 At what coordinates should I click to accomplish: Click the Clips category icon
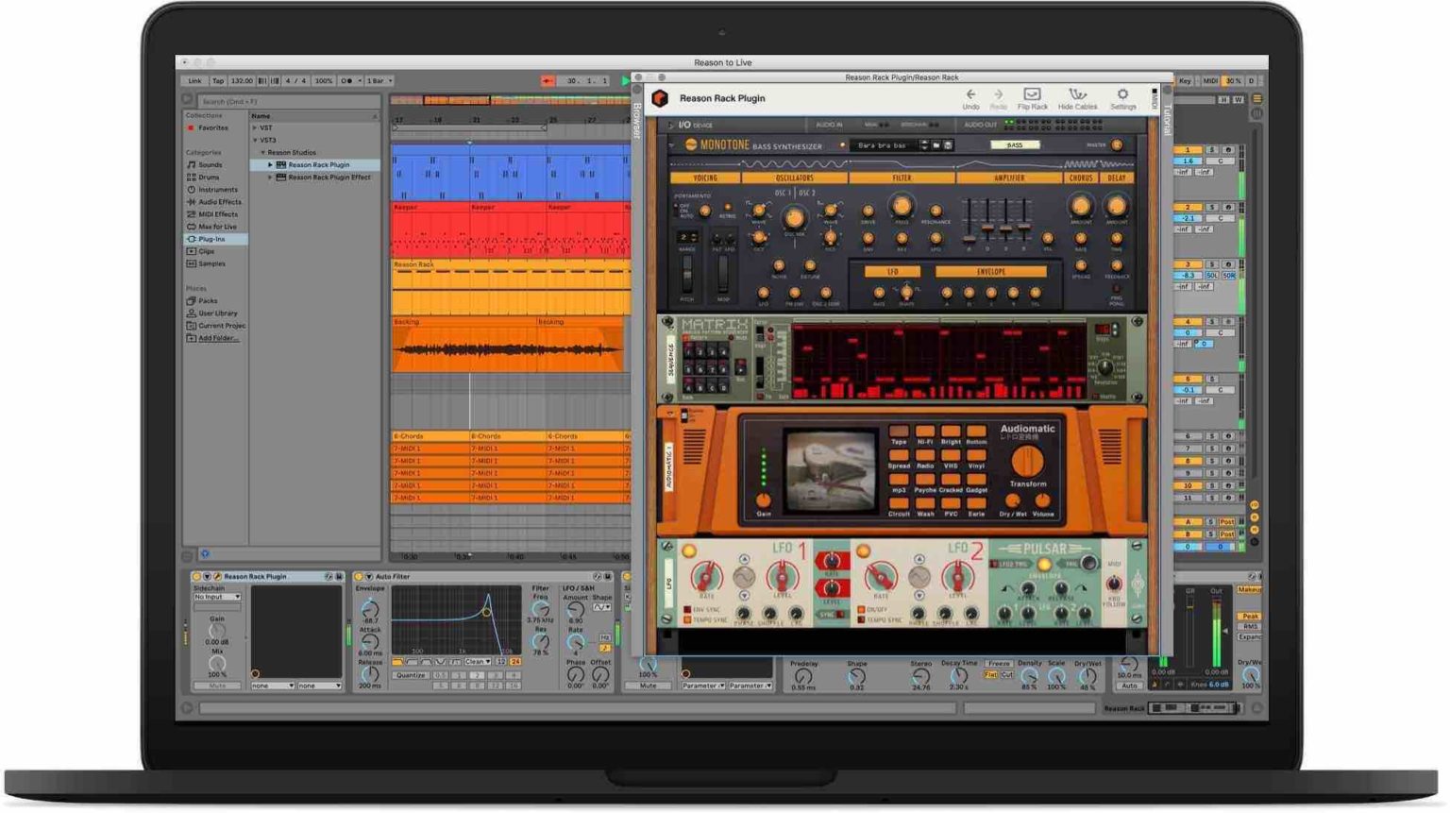tap(192, 251)
